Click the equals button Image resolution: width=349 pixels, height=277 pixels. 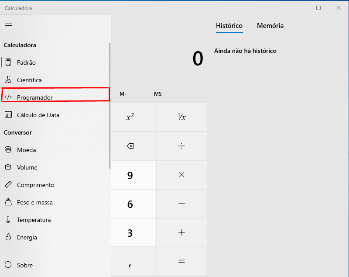[181, 261]
